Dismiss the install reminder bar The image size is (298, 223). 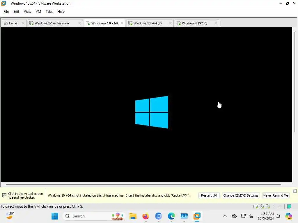(295, 191)
